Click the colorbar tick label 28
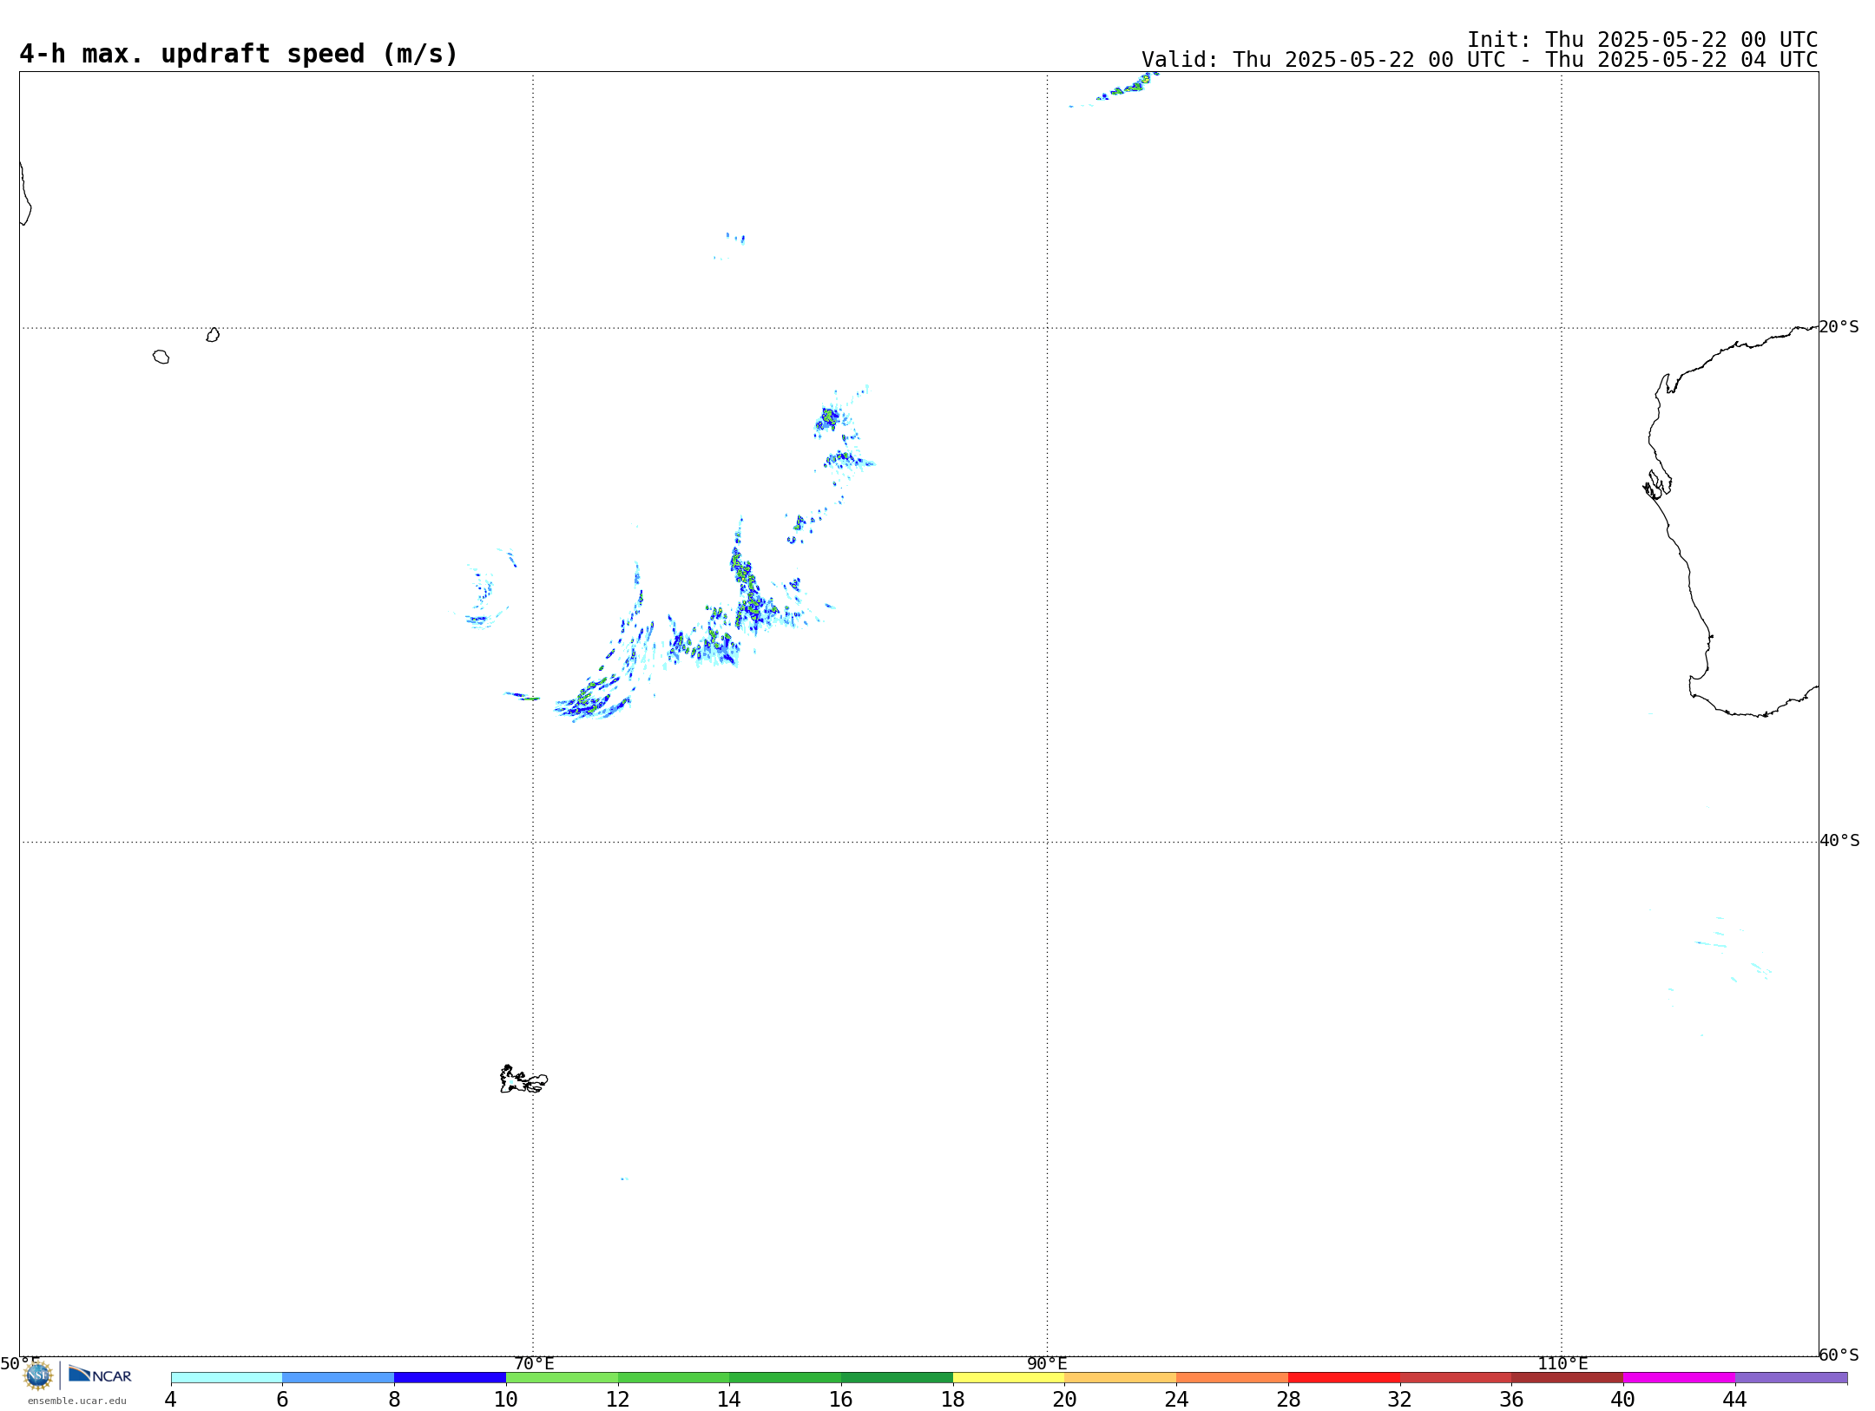This screenshot has height=1411, width=1875. pos(1288,1400)
